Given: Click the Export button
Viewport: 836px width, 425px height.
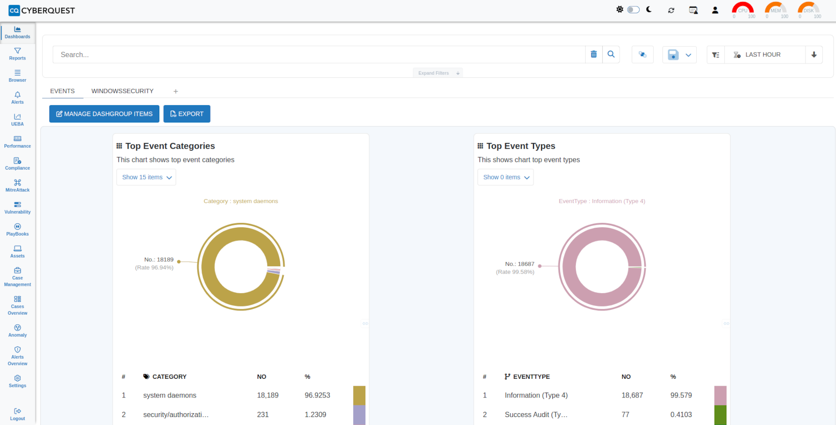Looking at the screenshot, I should click(x=187, y=114).
